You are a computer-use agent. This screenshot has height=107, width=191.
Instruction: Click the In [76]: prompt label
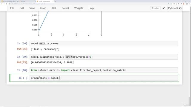pos(23,43)
